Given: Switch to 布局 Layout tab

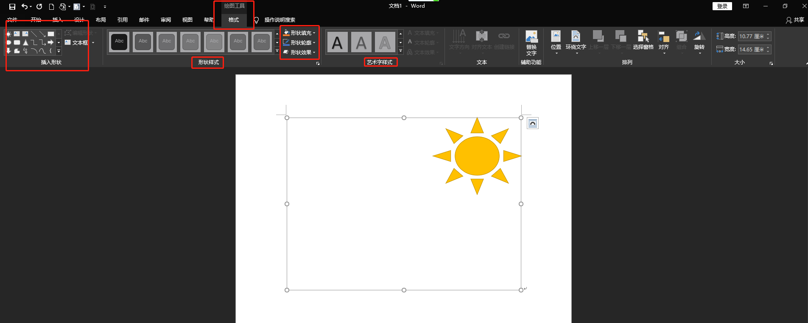Looking at the screenshot, I should click(x=101, y=20).
